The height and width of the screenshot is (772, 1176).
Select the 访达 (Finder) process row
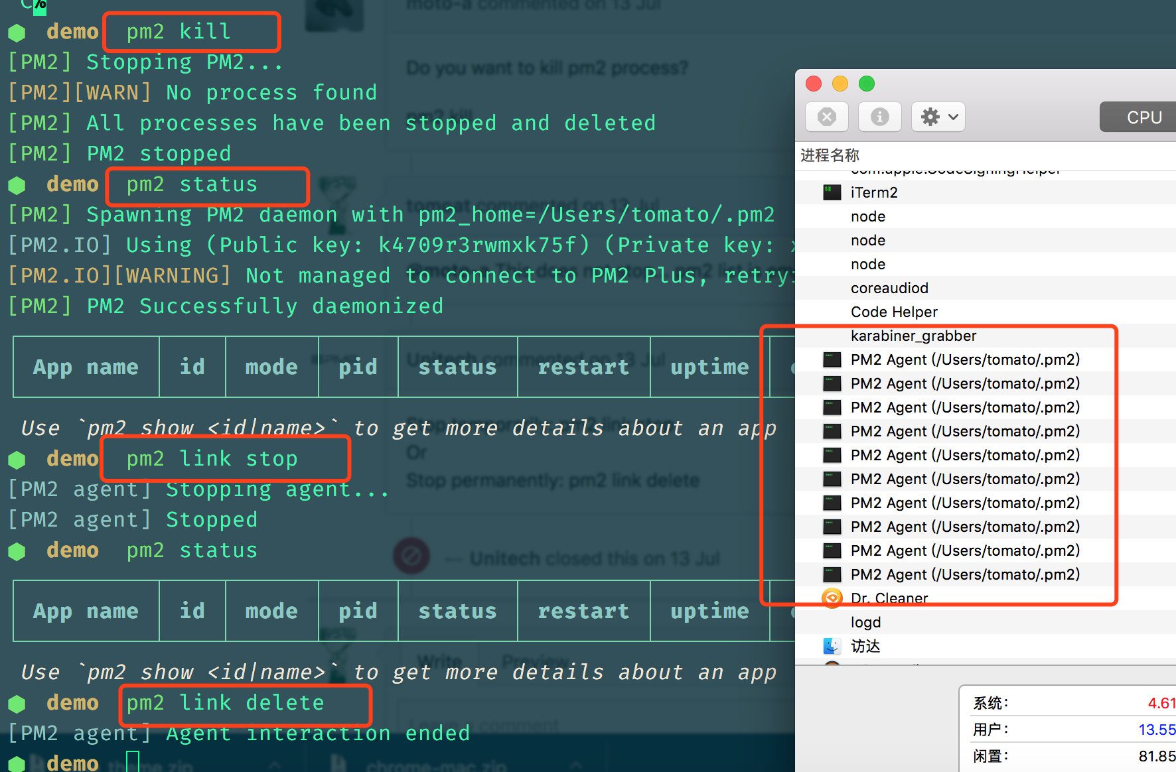point(986,646)
